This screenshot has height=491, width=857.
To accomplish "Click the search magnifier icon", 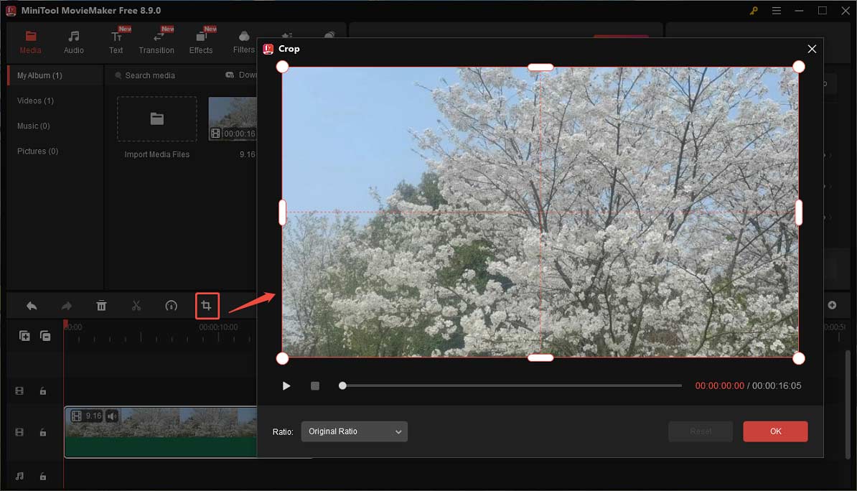I will click(118, 75).
